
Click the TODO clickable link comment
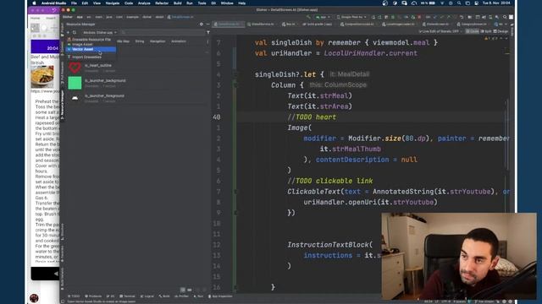pos(330,181)
